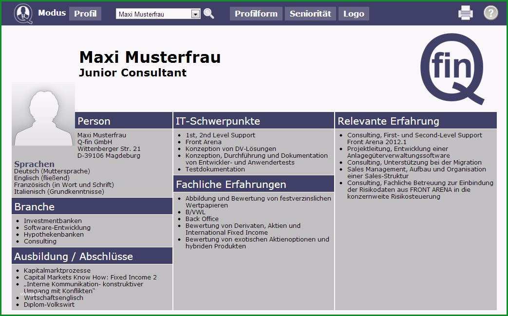Click Consulting, Fachliche Betreuung zur Einbindung item

click(x=420, y=189)
